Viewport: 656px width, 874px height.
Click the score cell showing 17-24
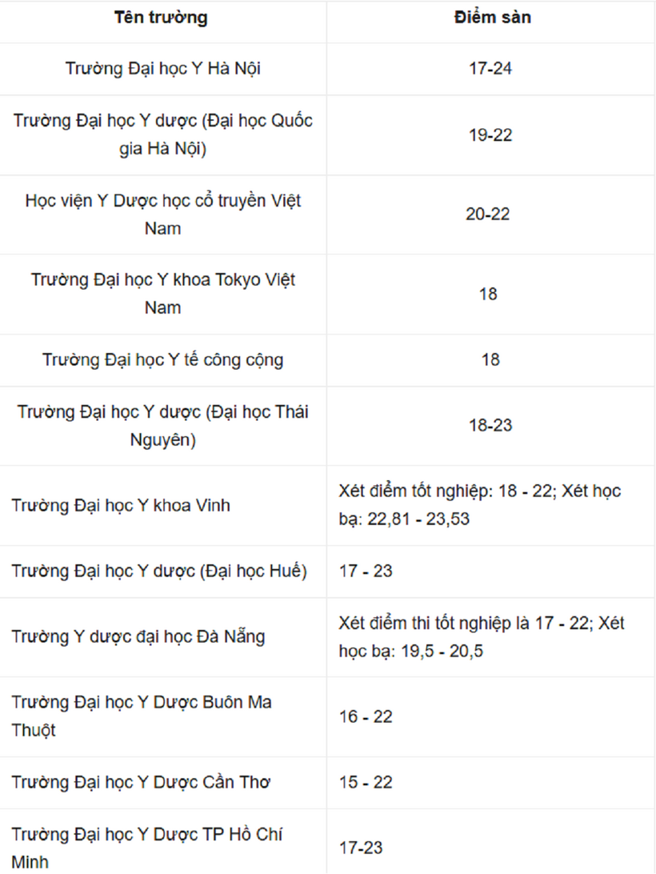490,69
